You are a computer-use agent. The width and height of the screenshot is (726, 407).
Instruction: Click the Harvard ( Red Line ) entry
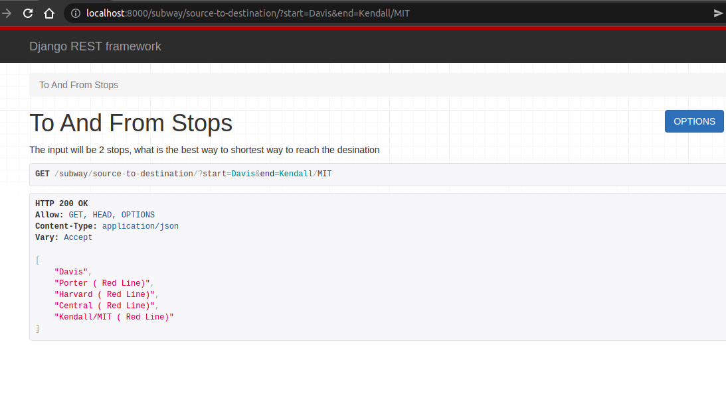[106, 294]
